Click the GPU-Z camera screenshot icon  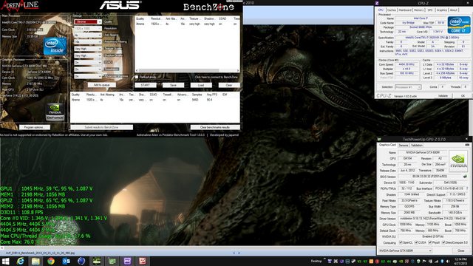[467, 145]
